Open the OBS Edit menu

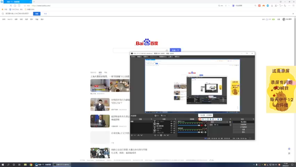pos(139,57)
